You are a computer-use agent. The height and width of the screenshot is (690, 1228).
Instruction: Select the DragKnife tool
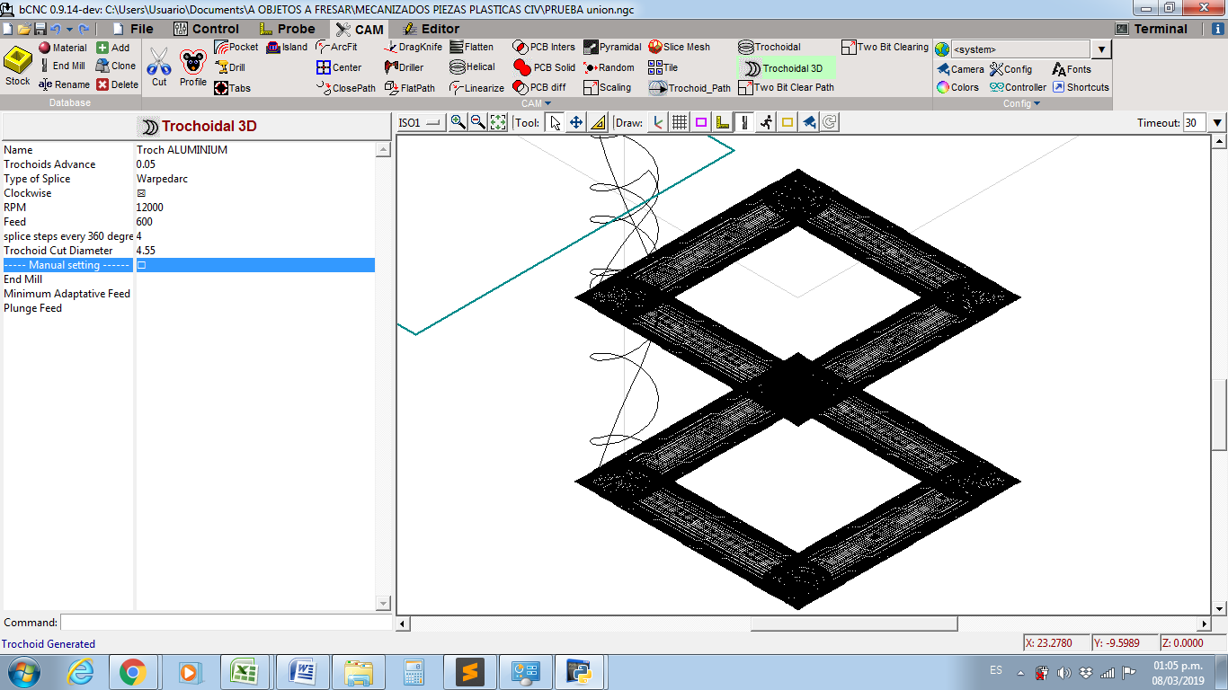point(414,47)
